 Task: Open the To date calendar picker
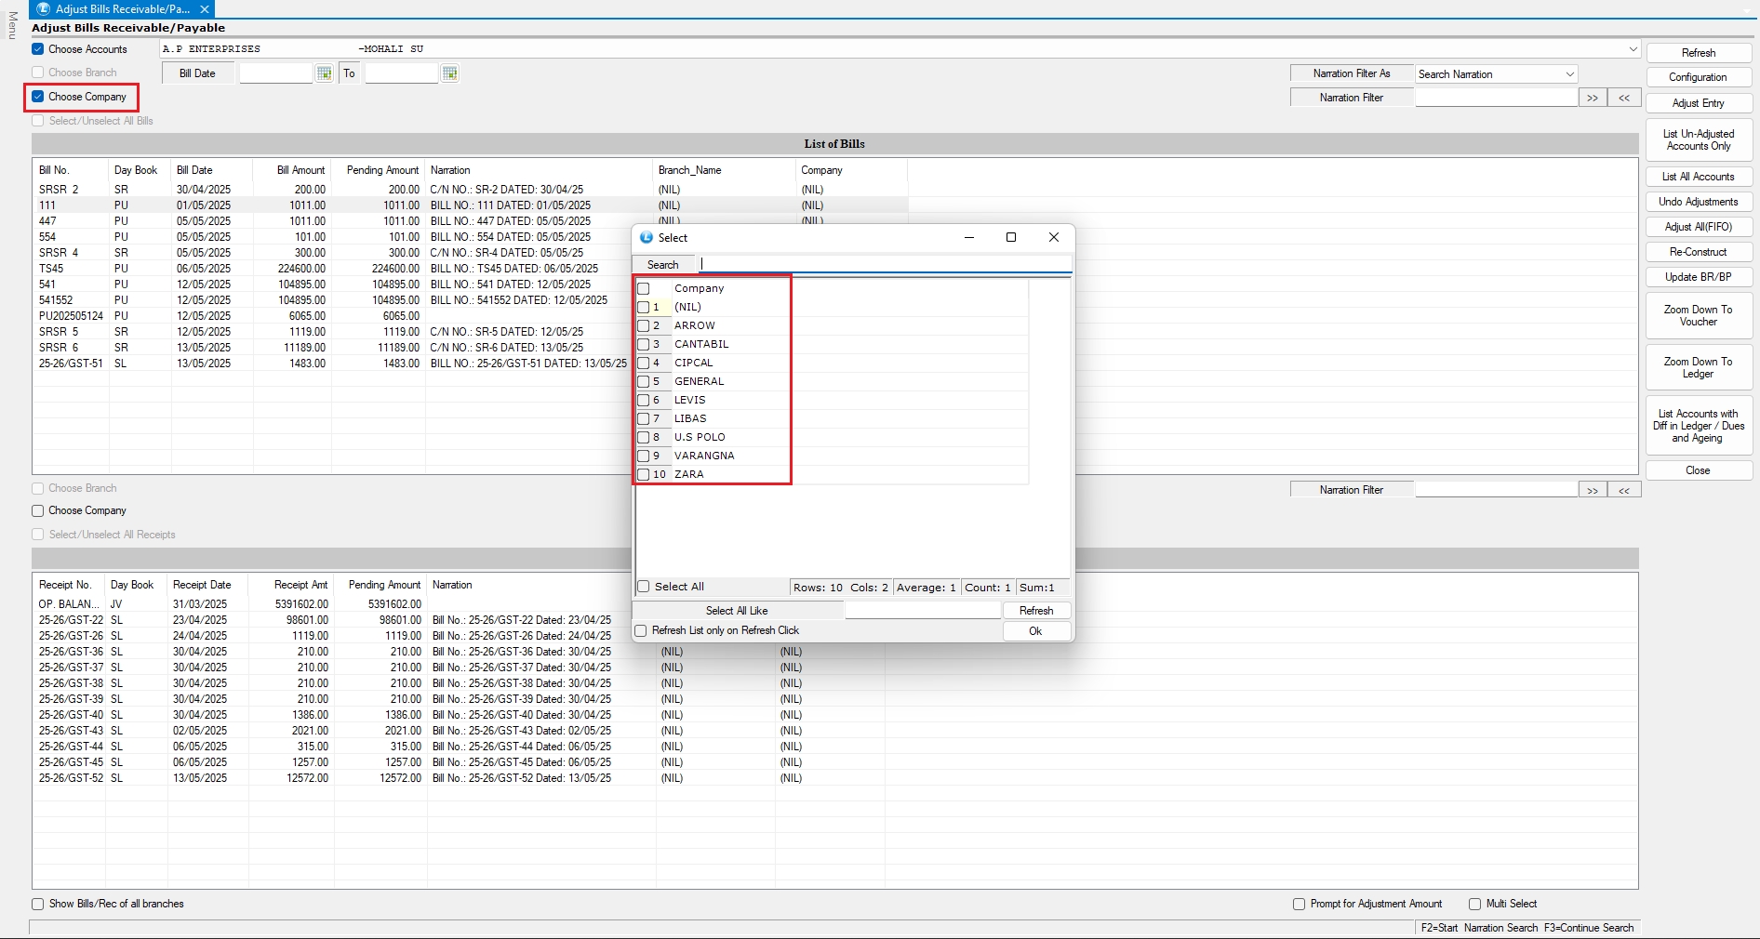click(449, 73)
